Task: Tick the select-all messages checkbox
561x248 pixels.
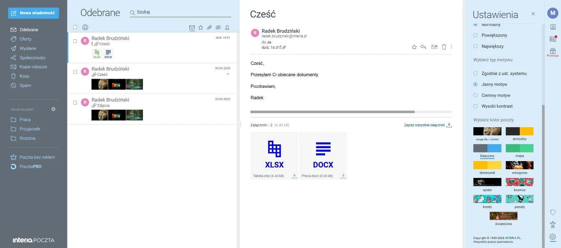Action: pos(75,27)
